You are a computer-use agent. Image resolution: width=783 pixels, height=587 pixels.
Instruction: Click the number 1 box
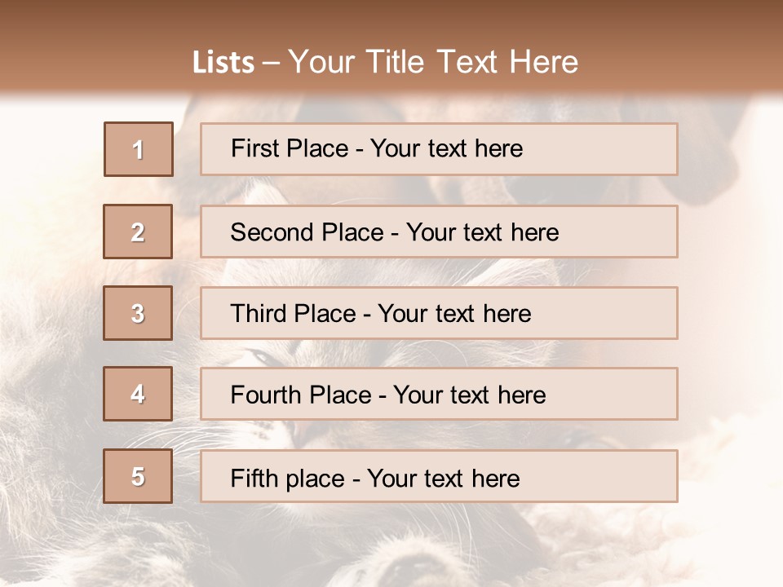139,149
